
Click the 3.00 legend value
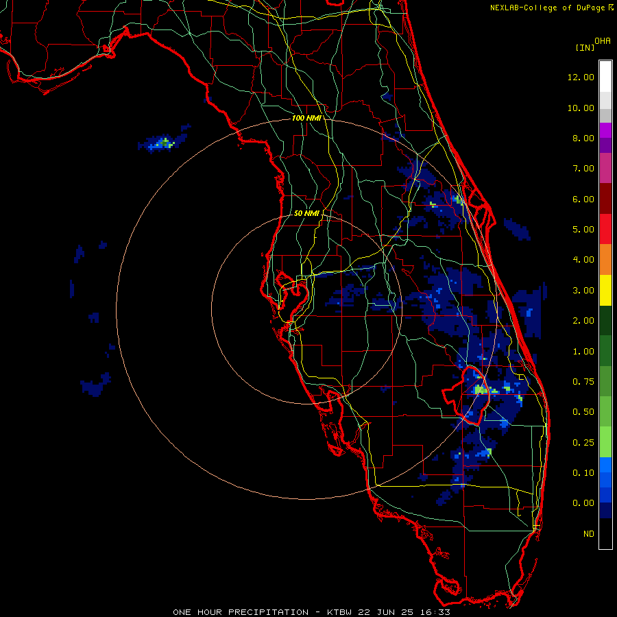coord(583,291)
